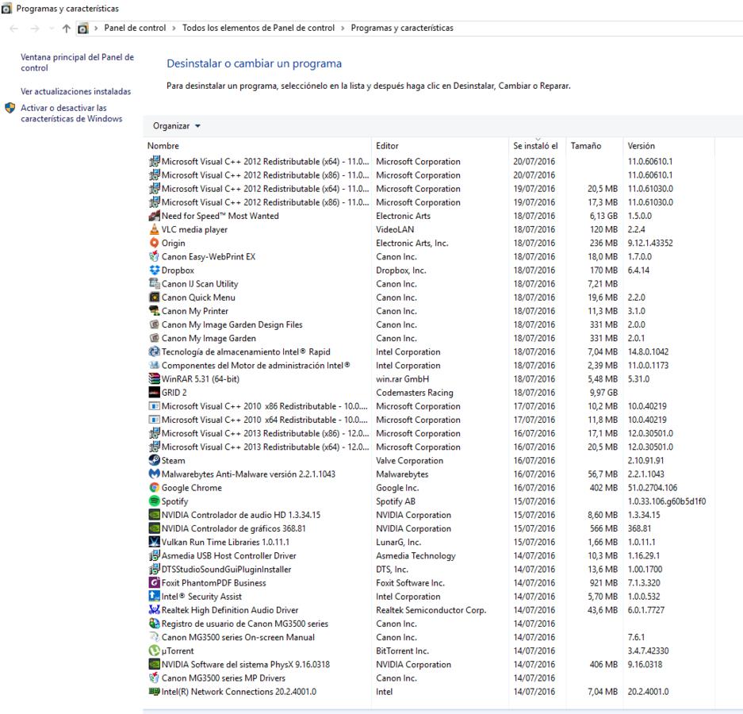This screenshot has width=743, height=714.
Task: Sort by Se instaló el column
Action: tap(535, 147)
